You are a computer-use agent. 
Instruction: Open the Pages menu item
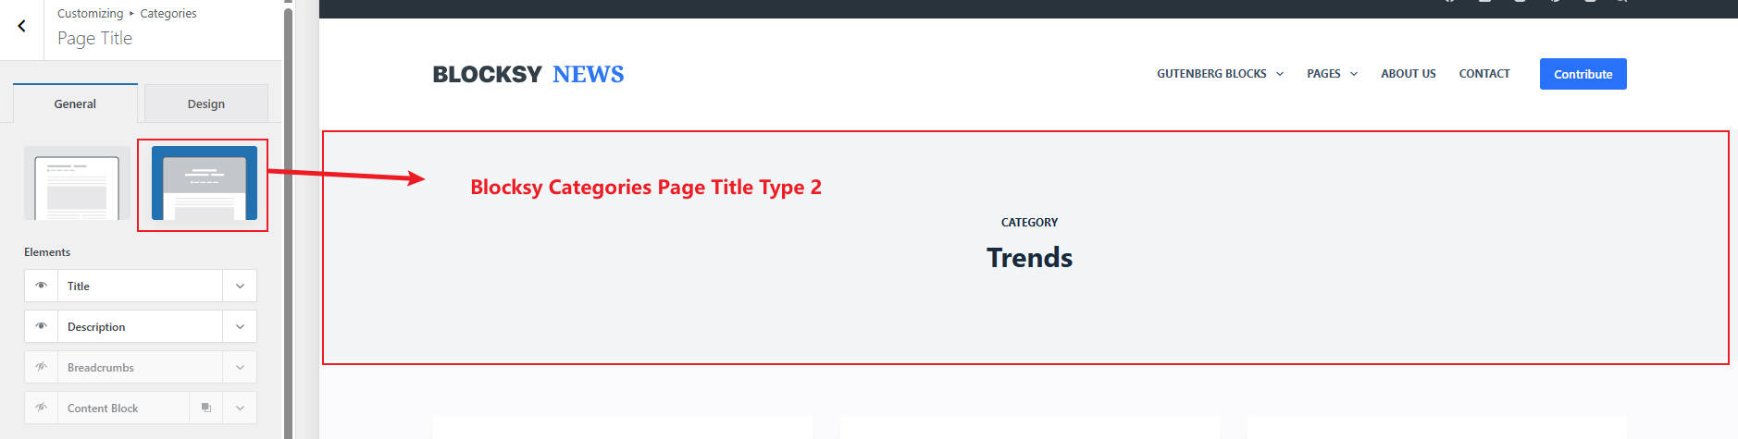click(1323, 74)
